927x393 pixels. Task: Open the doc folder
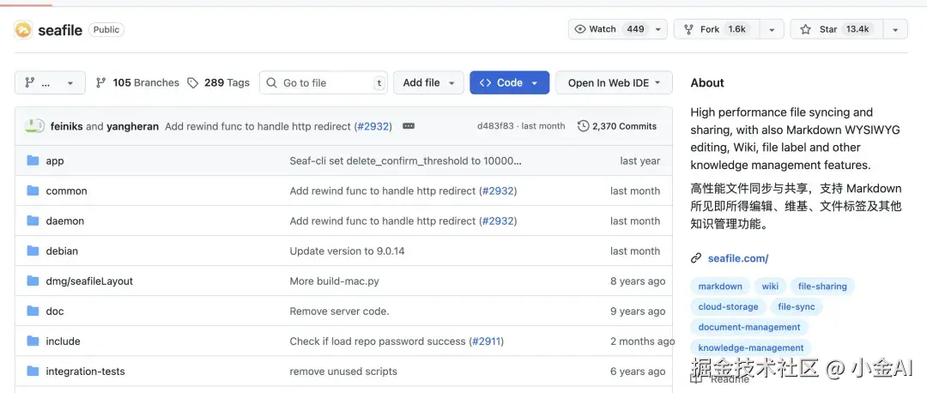tap(55, 311)
